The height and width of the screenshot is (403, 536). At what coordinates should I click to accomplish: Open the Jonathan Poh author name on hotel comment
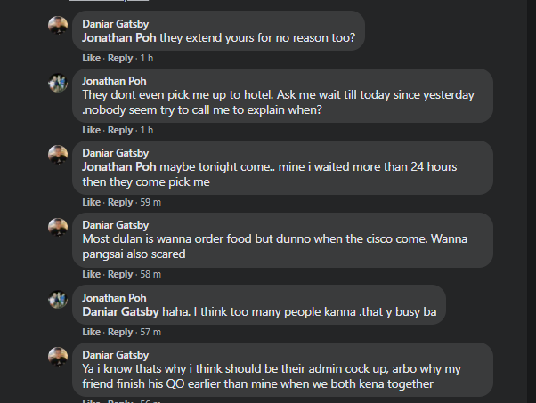(114, 81)
